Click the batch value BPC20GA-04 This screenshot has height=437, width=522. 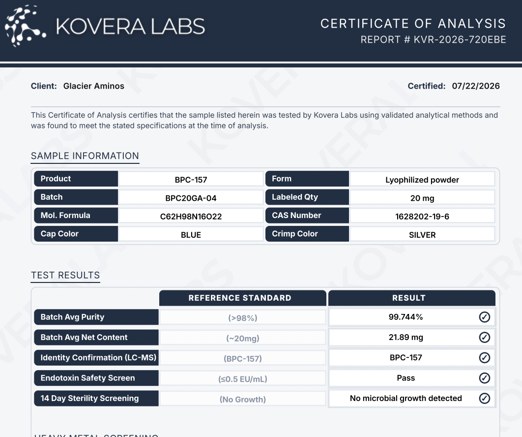tap(191, 198)
